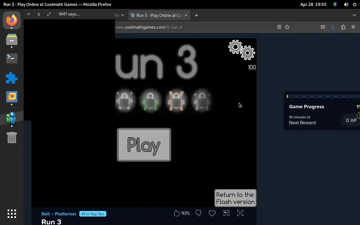The image size is (360, 225).
Task: Click the 100 counter under the gears
Action: coord(252,67)
